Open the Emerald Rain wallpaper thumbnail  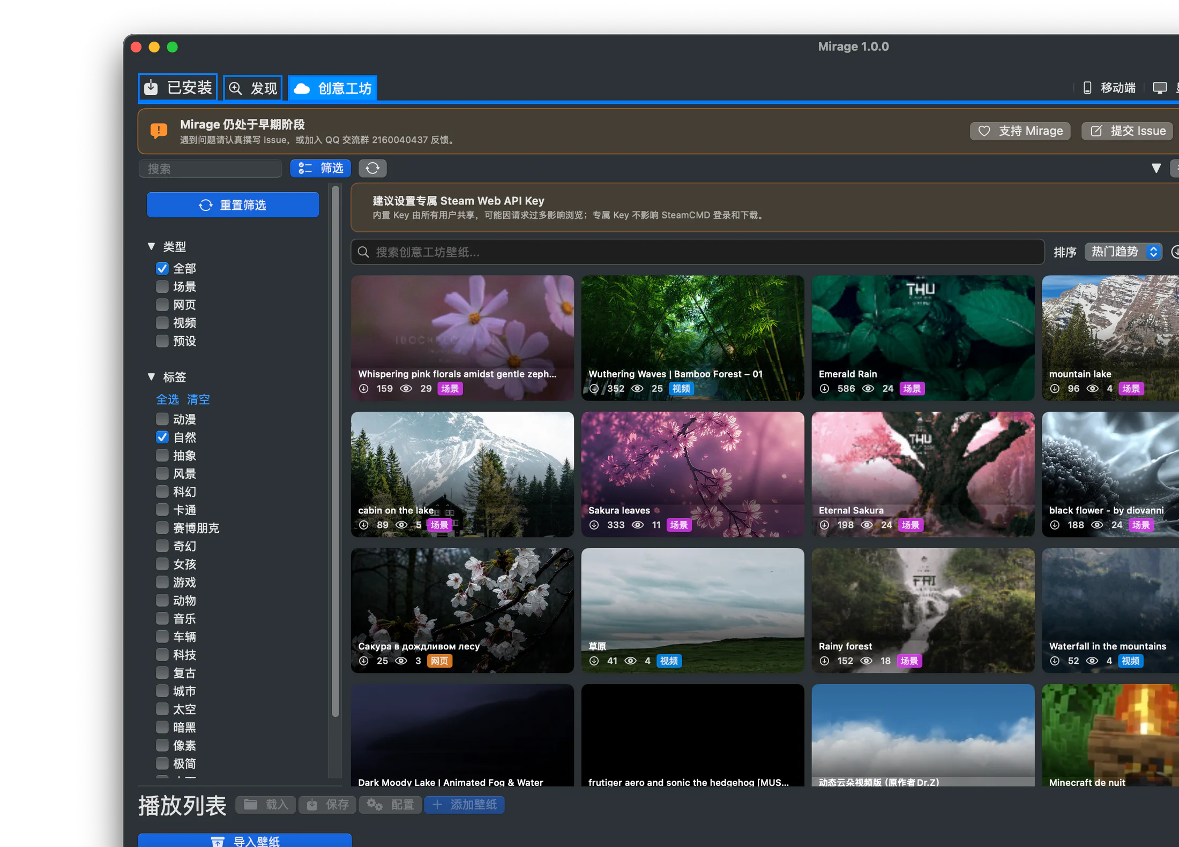point(923,338)
